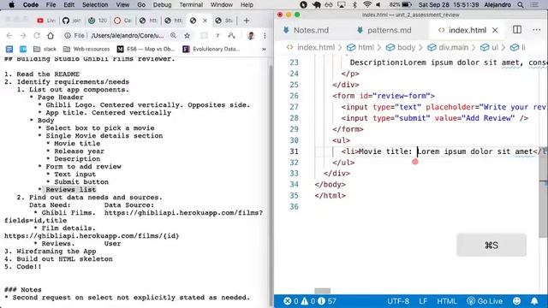
Task: Bookmark this page with the star
Action: click(188, 35)
